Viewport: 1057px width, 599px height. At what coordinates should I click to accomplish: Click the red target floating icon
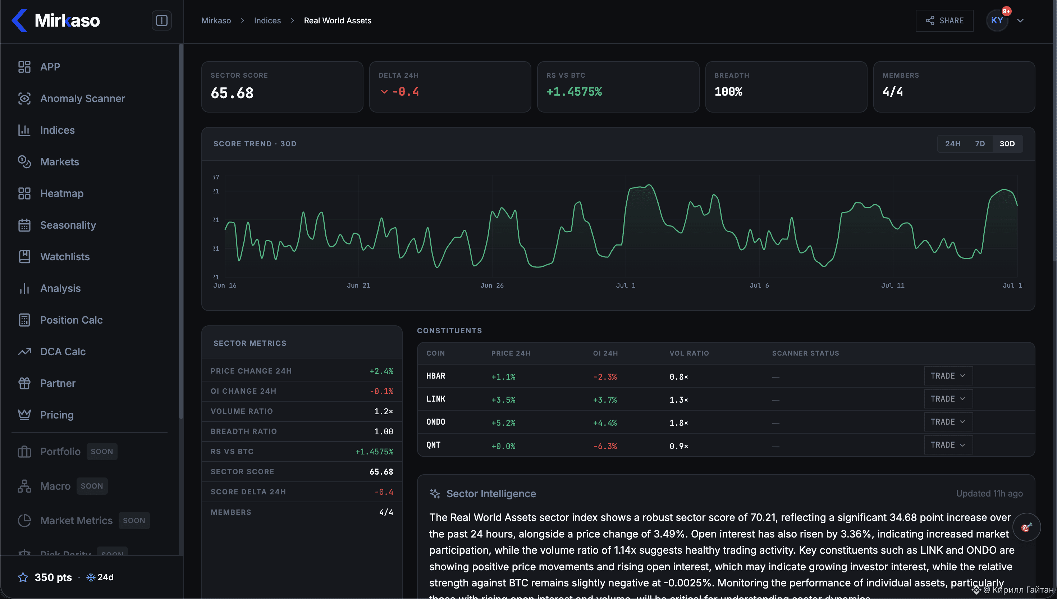point(1026,527)
